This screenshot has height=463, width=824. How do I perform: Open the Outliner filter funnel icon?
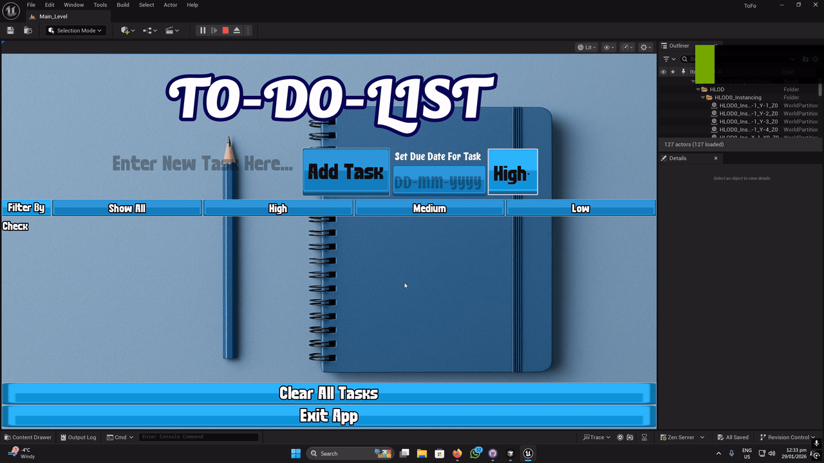coord(667,59)
